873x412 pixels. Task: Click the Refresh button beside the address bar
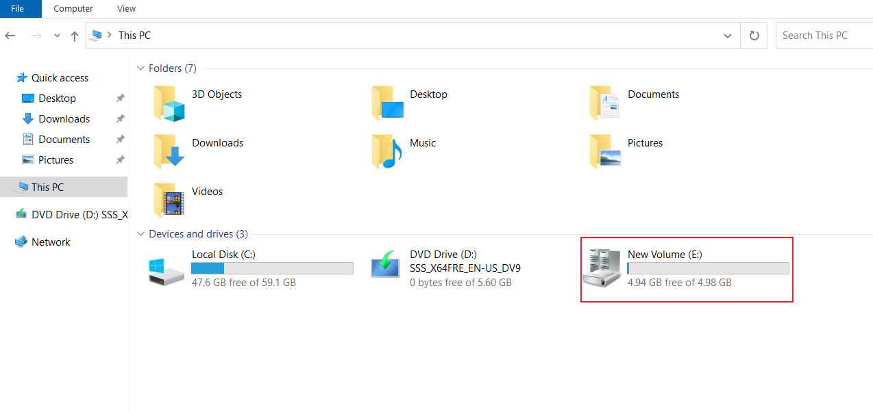click(754, 36)
